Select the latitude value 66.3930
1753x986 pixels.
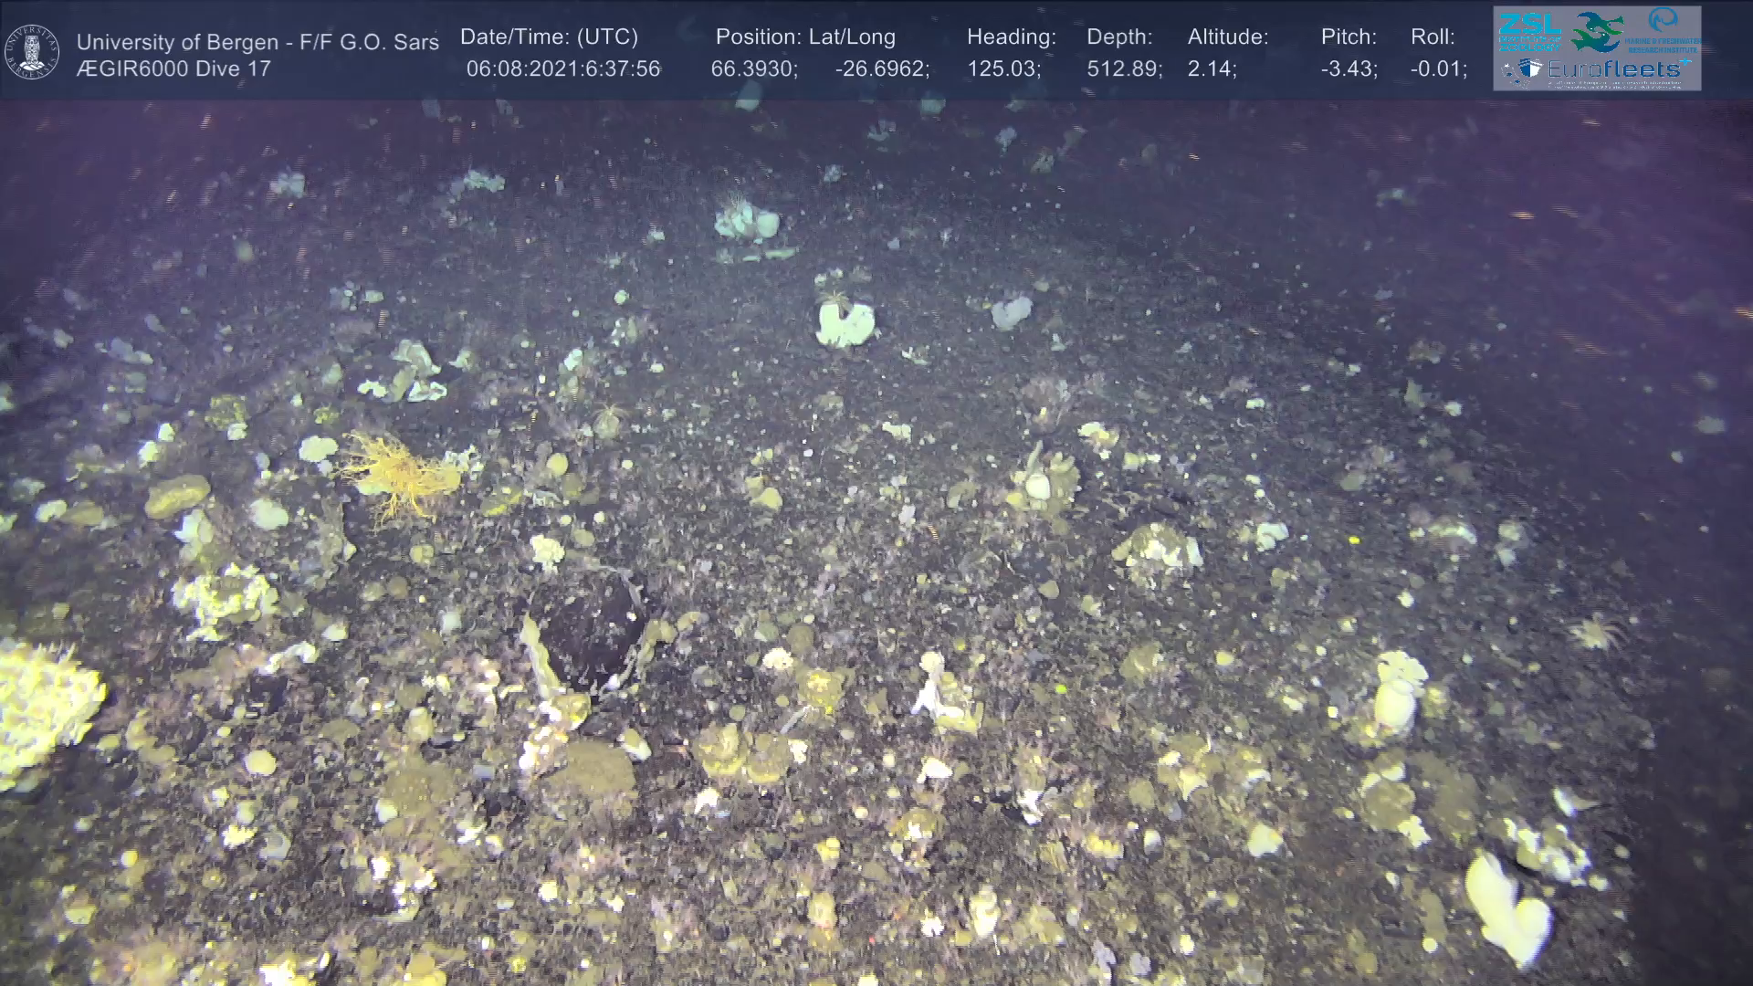pos(753,69)
